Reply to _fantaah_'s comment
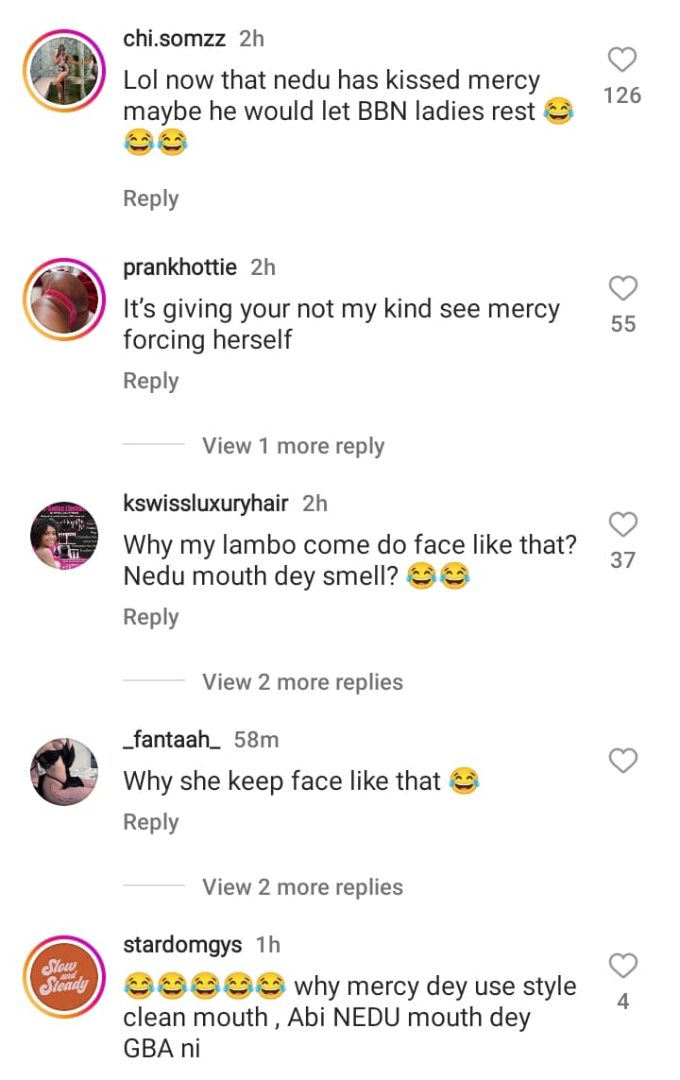 (x=151, y=822)
